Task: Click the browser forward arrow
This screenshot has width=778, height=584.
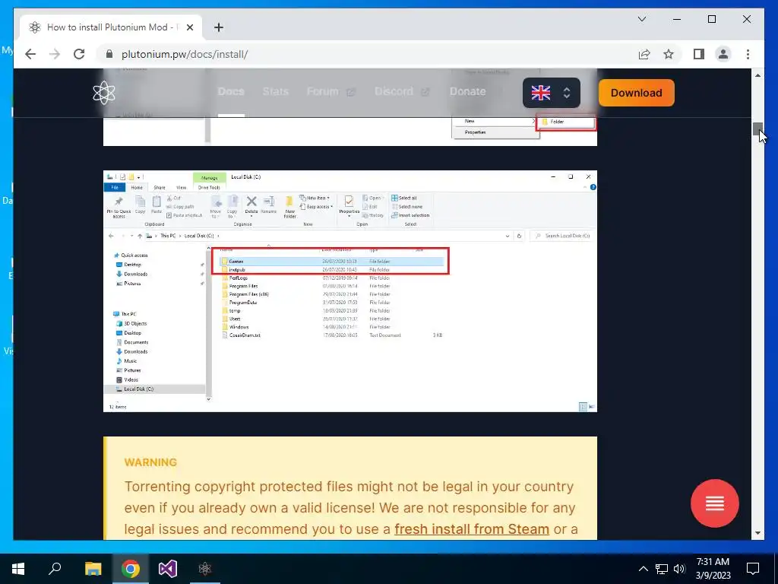Action: [55, 54]
